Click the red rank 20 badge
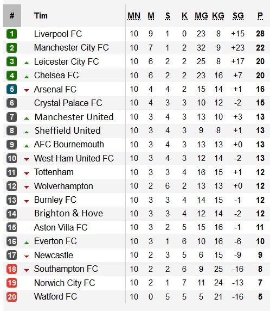This screenshot has width=270, height=311. click(12, 297)
